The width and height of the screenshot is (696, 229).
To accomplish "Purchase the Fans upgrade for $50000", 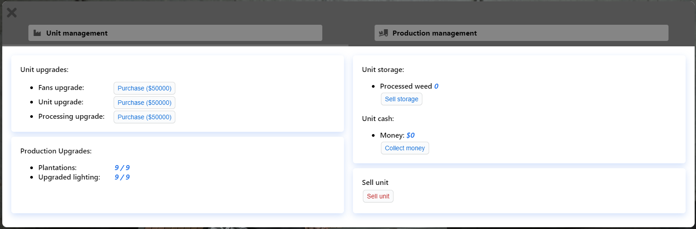I will [x=144, y=88].
